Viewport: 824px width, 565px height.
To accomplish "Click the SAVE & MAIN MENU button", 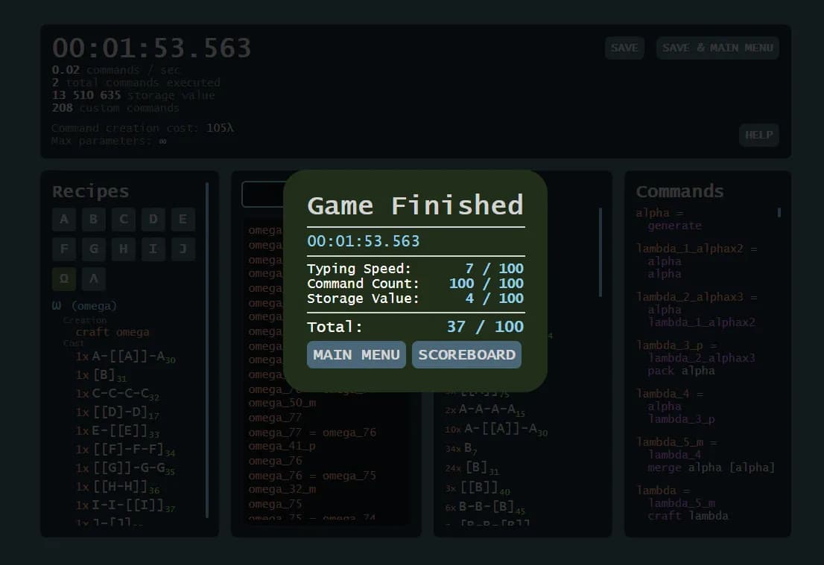I will pyautogui.click(x=717, y=48).
